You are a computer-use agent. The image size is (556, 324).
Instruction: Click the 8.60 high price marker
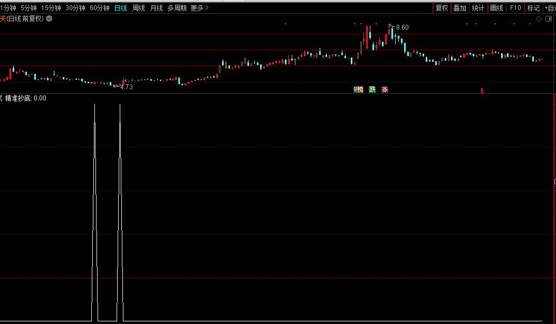(401, 27)
